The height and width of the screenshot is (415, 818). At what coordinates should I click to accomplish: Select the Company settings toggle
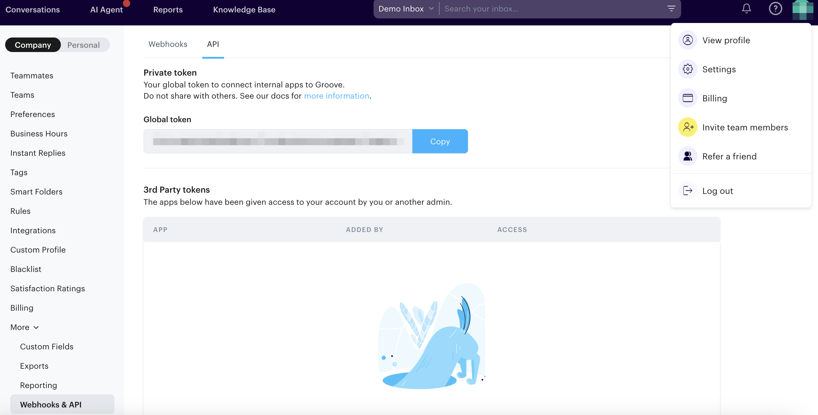[x=33, y=45]
